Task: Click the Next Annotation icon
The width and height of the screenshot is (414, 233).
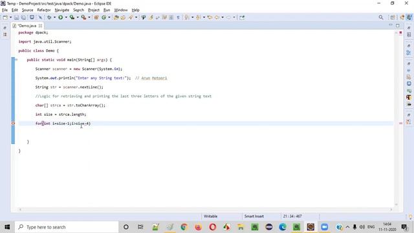Action: [187, 17]
